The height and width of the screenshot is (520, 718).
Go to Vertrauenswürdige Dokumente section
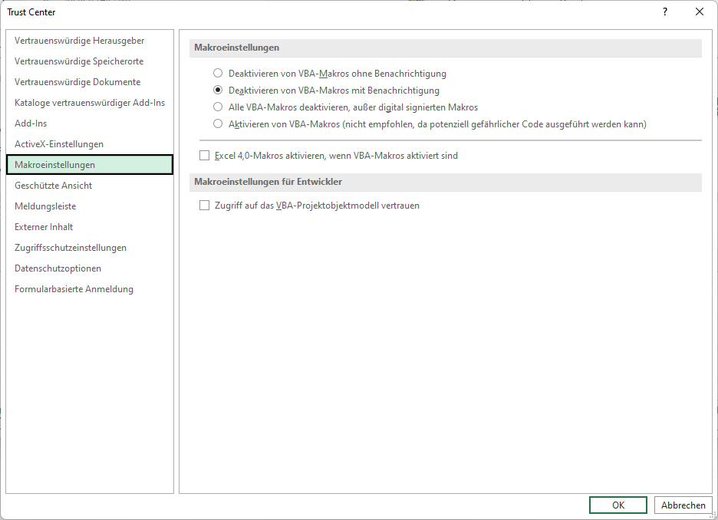[90, 82]
